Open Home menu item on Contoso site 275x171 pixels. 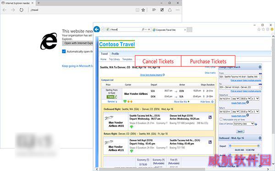[x=103, y=59]
